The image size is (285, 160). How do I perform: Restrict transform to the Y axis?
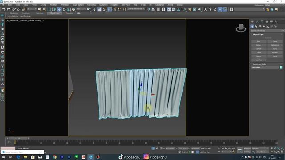[210, 9]
